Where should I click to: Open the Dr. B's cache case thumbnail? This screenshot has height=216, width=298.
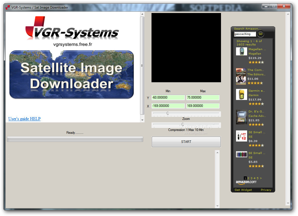click(x=241, y=117)
